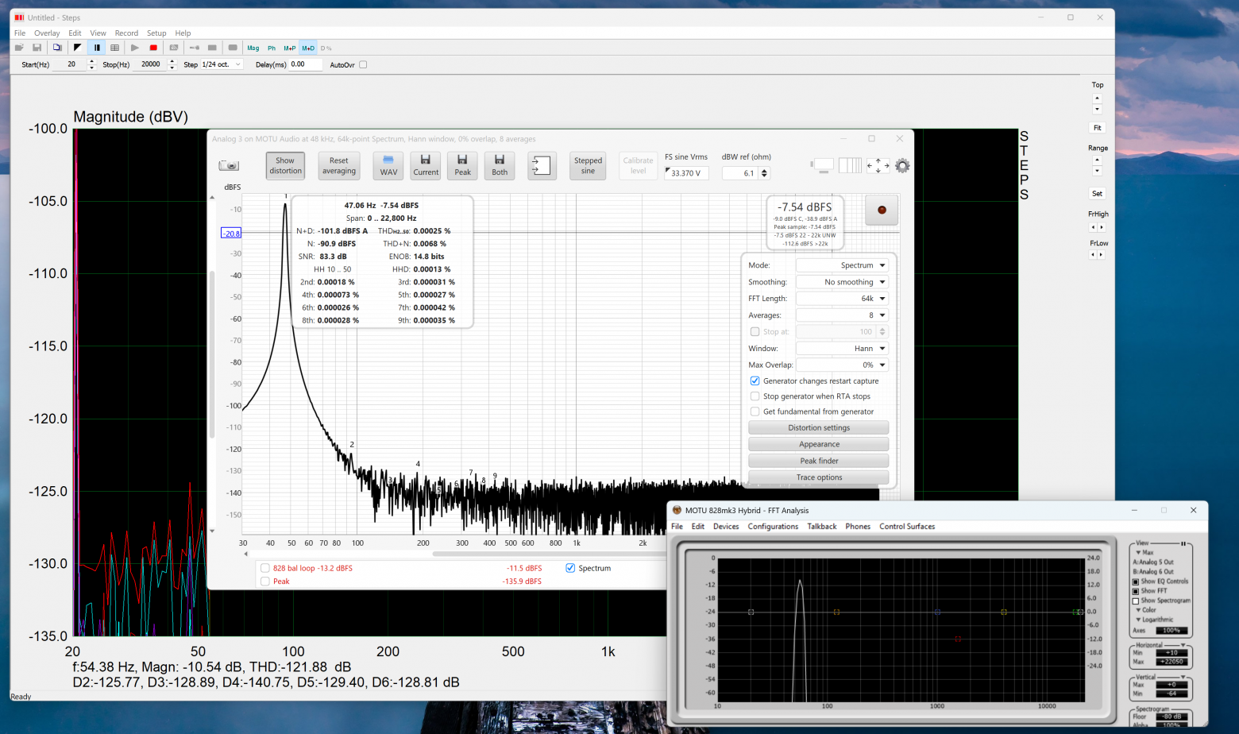This screenshot has height=734, width=1239.
Task: Click the input routing arrows icon
Action: tap(542, 165)
